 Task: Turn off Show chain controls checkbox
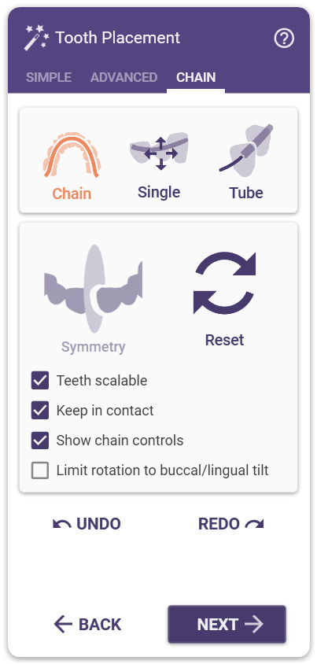point(40,441)
